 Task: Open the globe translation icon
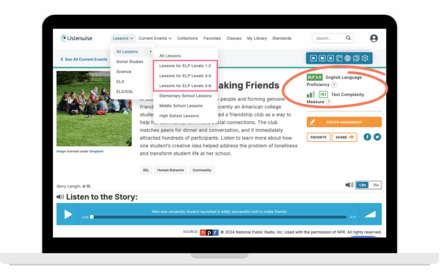click(348, 58)
